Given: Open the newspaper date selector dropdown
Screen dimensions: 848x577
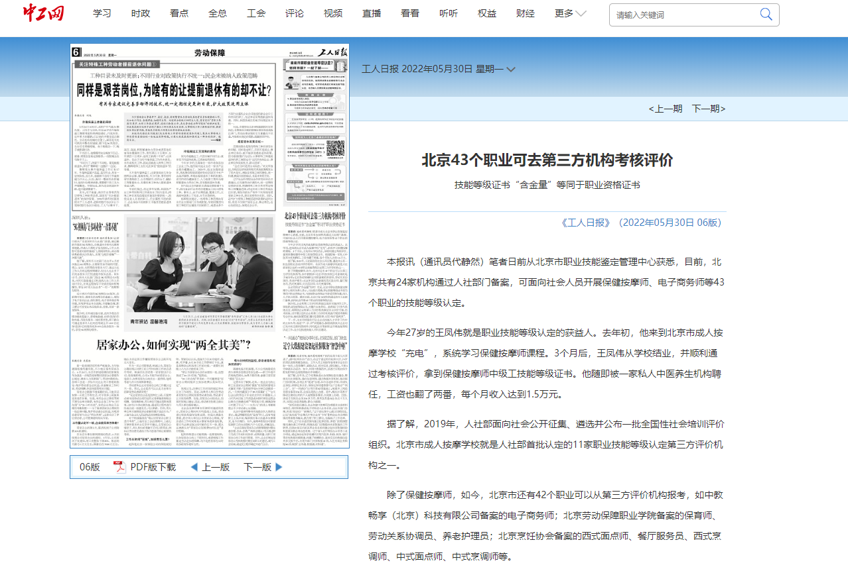Looking at the screenshot, I should coord(511,69).
